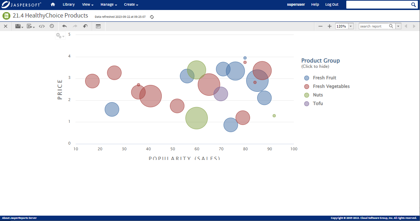Click the small green Nuts bubble near 92
Screen dimensions: 420x221
[274, 116]
